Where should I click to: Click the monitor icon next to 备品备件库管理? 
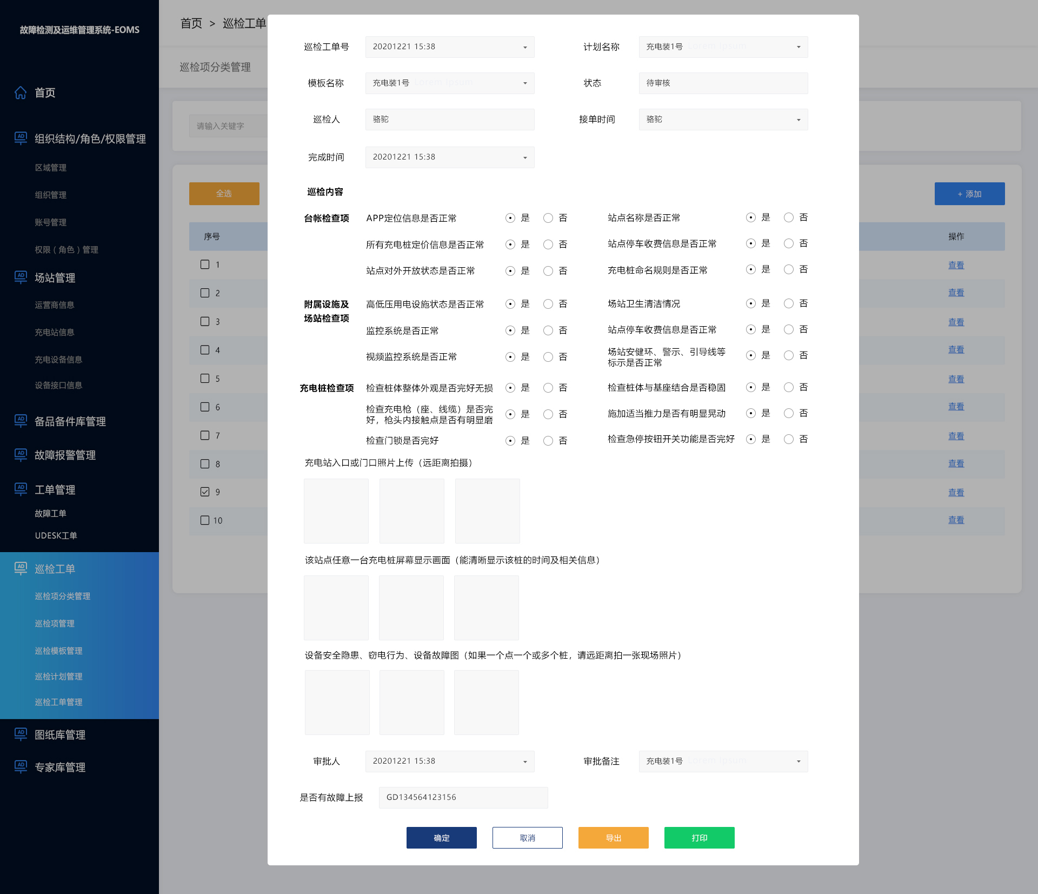coord(21,421)
